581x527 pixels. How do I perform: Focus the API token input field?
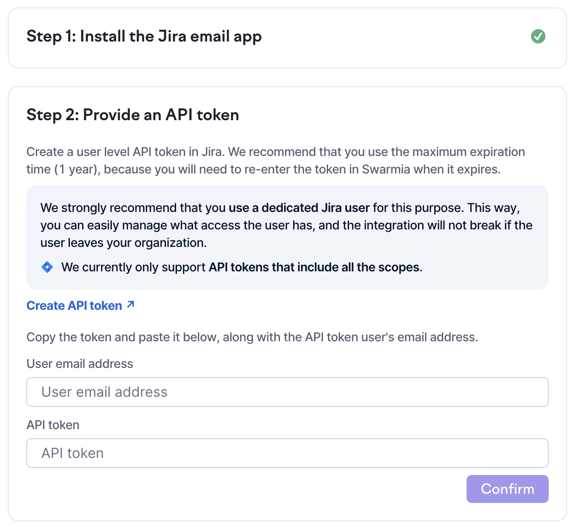(287, 453)
